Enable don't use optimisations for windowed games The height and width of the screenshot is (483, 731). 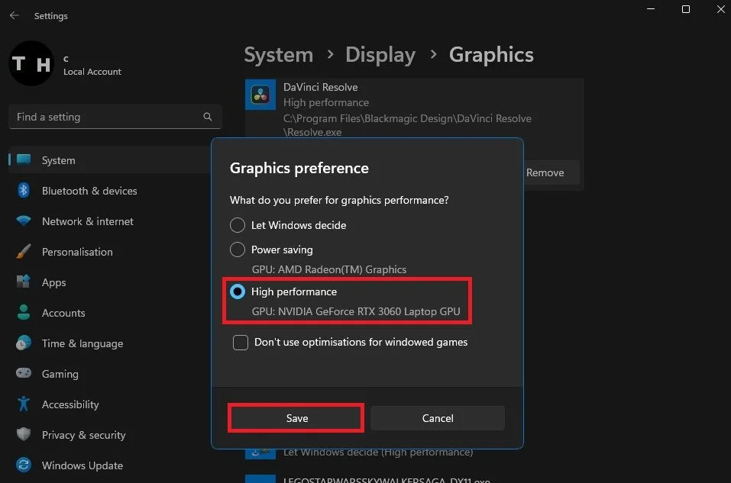click(240, 342)
